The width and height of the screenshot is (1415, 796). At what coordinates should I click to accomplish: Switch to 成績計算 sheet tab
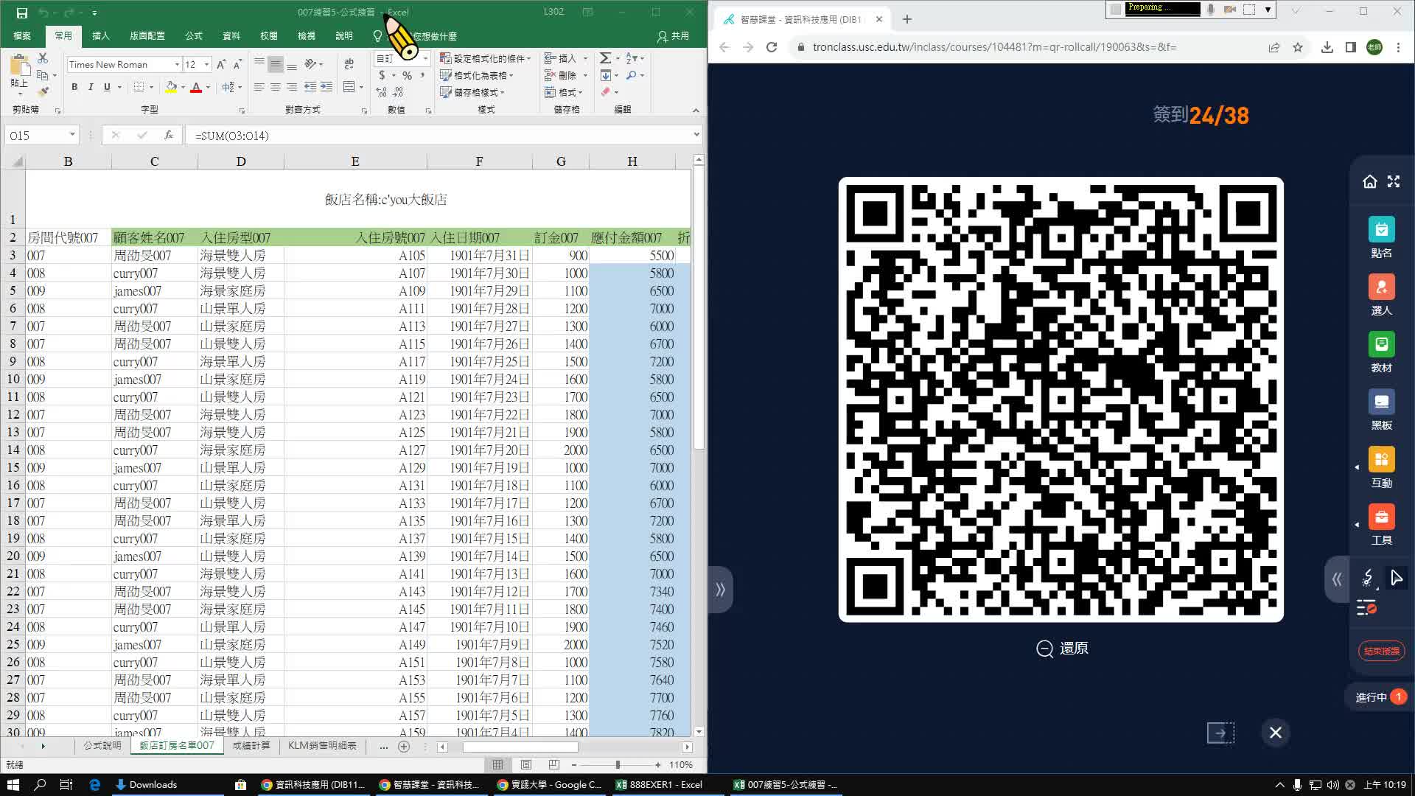point(251,746)
